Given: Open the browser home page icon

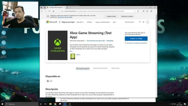Looking at the screenshot, I should click(53, 11).
